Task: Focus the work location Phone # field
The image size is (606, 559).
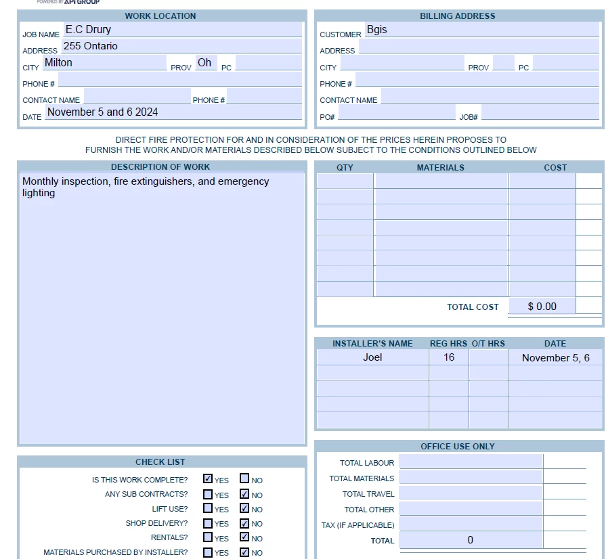Action: pos(179,79)
